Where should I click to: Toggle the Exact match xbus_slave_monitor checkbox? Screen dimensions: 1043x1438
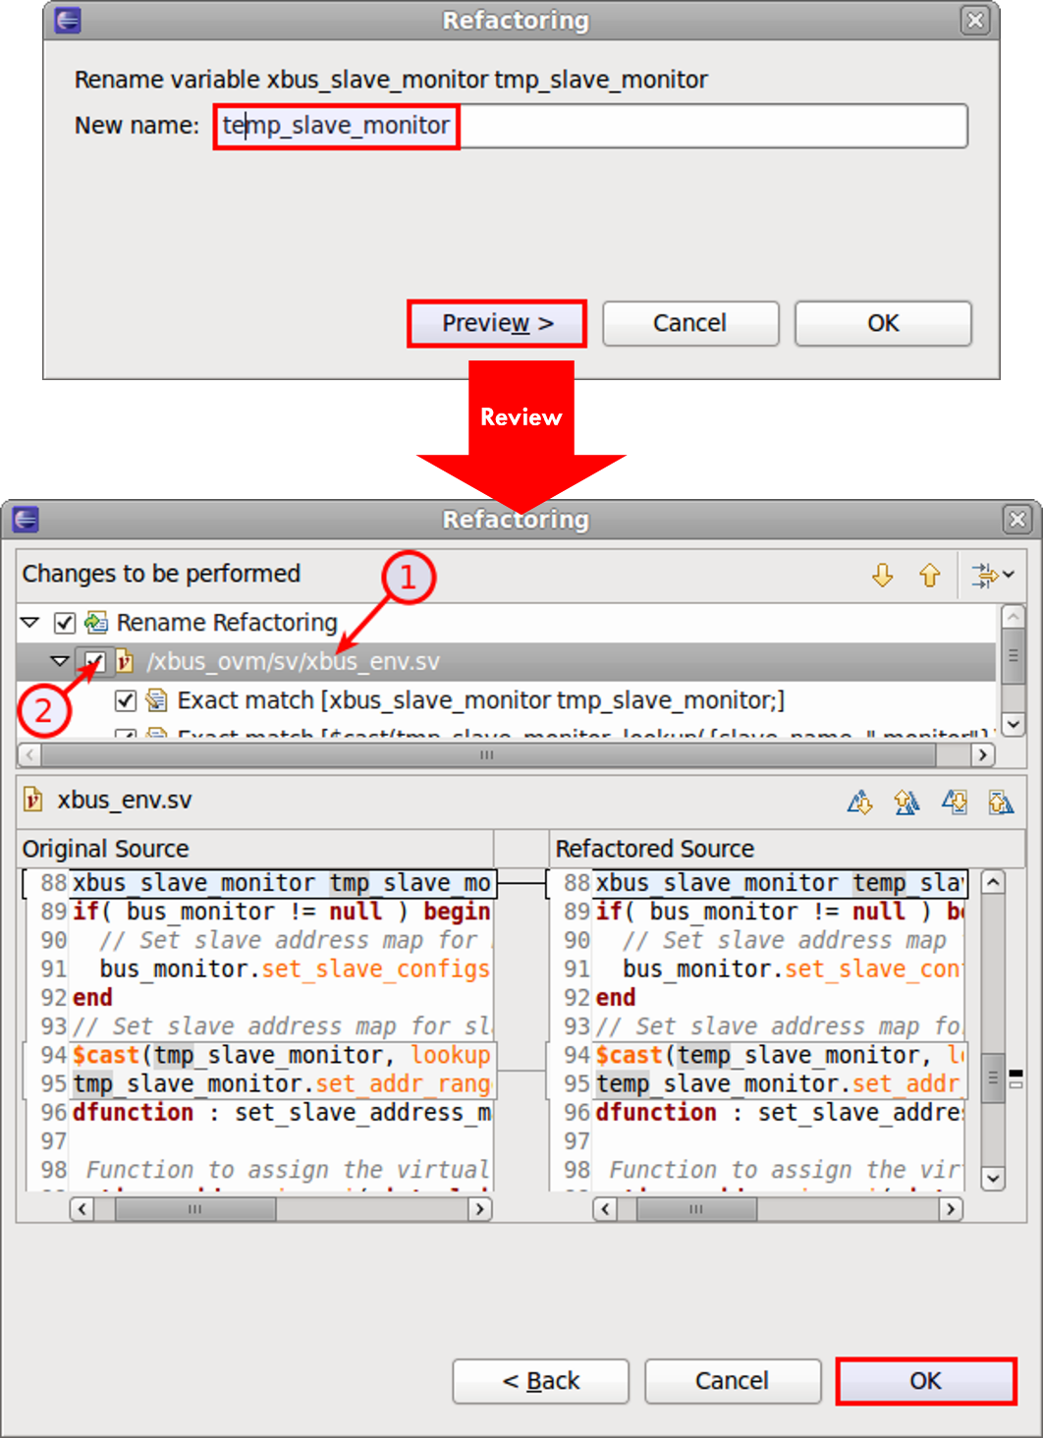(x=125, y=700)
